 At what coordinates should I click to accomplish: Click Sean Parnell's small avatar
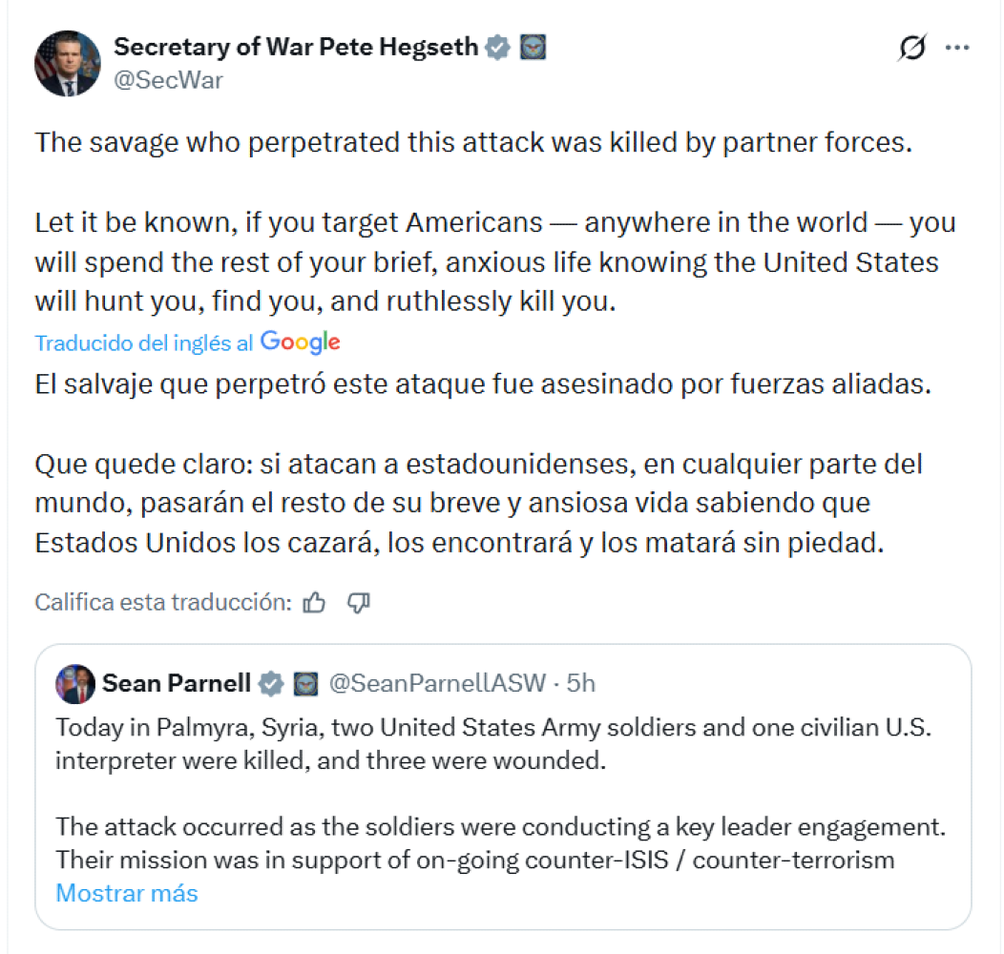(75, 684)
